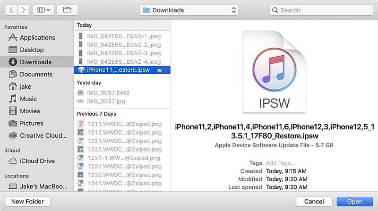Go back with the left arrow button
Image resolution: width=378 pixels, height=211 pixels.
click(11, 10)
